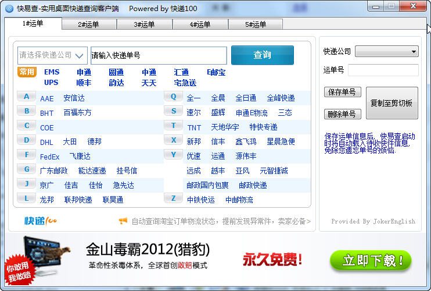Click the 金山毒霸2012 ad banner title
431x291 pixels.
pos(148,250)
